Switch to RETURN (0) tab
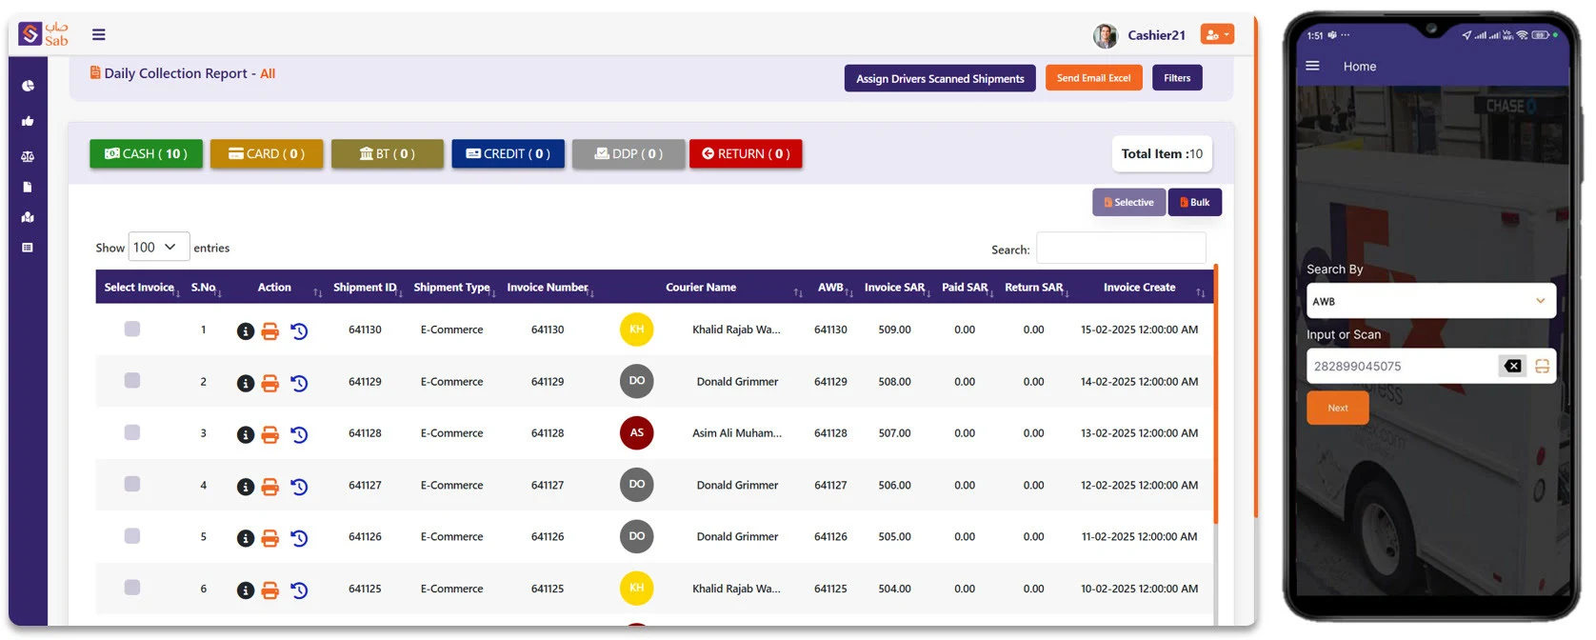Image resolution: width=1596 pixels, height=640 pixels. (746, 153)
